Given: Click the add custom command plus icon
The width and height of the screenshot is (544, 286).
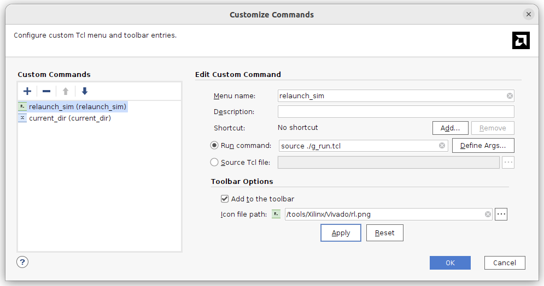Looking at the screenshot, I should (27, 91).
